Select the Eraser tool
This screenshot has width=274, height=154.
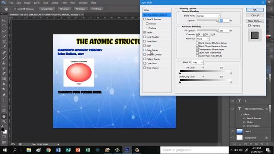point(4,74)
